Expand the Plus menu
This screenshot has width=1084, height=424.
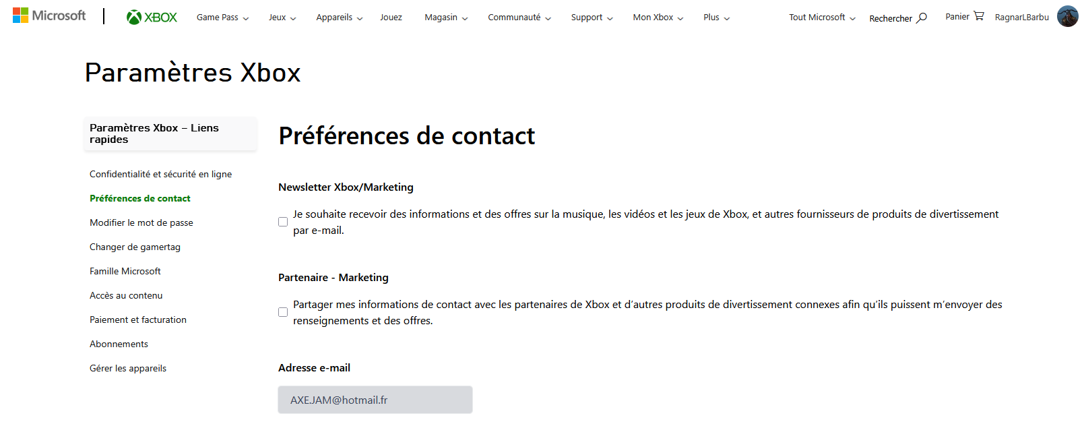(x=717, y=18)
